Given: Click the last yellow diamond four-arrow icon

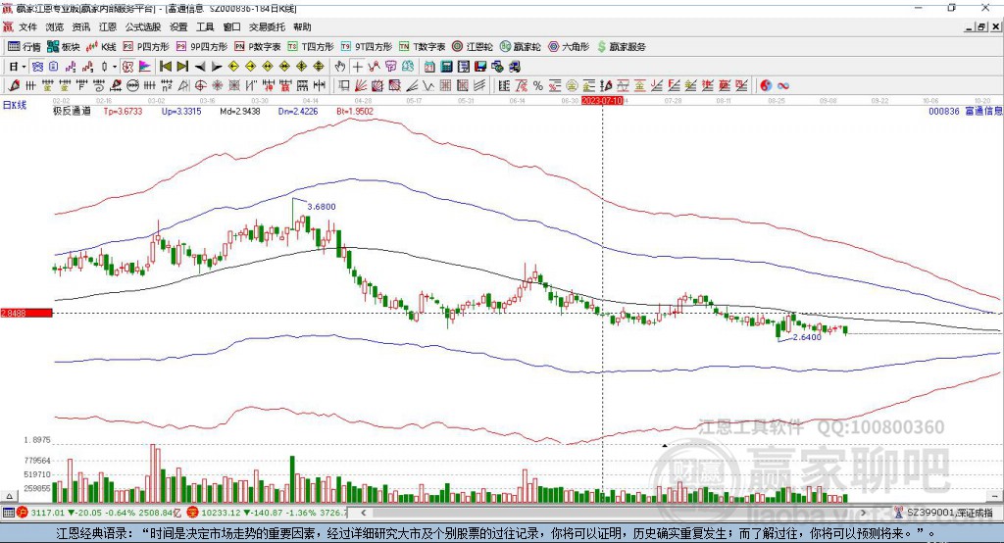Looking at the screenshot, I should (x=319, y=67).
